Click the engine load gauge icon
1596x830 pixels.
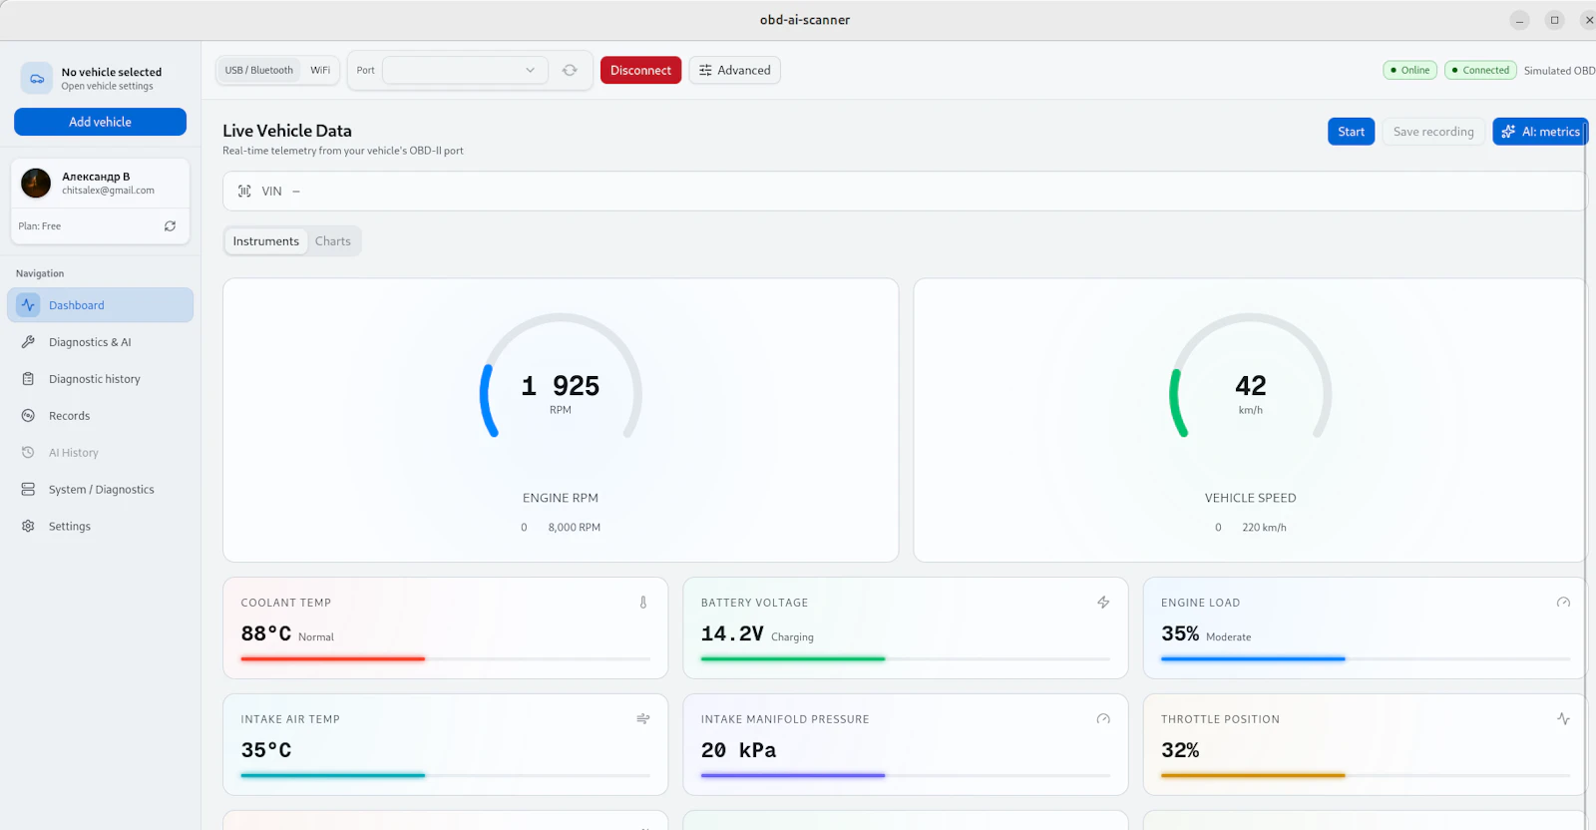click(x=1563, y=603)
